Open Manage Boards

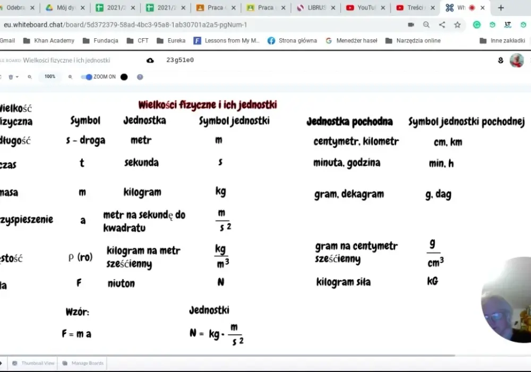click(83, 363)
